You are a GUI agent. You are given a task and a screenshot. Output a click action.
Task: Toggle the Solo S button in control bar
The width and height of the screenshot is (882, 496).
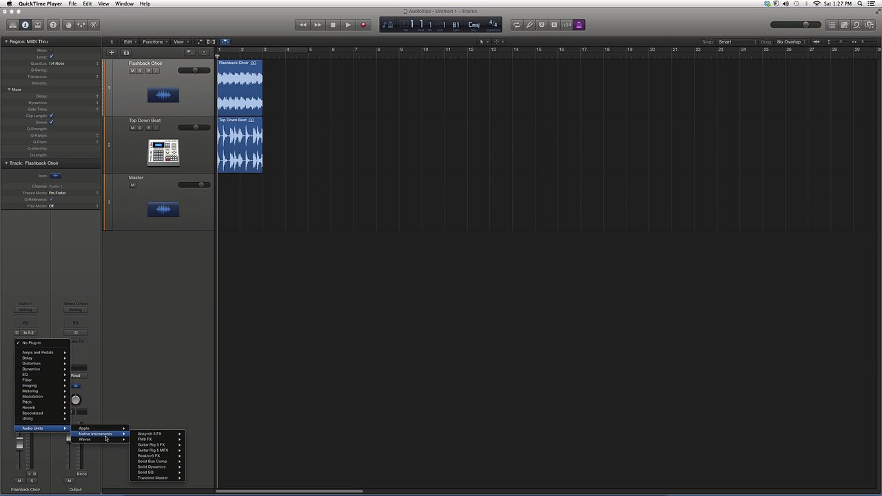(x=554, y=25)
